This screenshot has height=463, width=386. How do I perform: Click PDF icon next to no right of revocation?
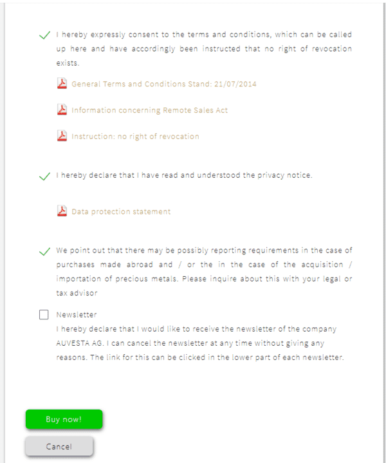(62, 136)
